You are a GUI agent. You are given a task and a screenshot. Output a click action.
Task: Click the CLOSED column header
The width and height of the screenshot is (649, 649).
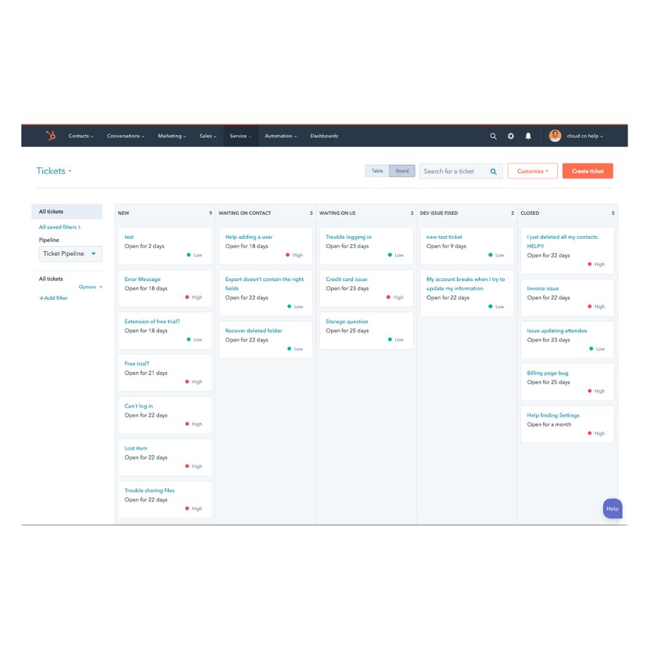point(567,213)
